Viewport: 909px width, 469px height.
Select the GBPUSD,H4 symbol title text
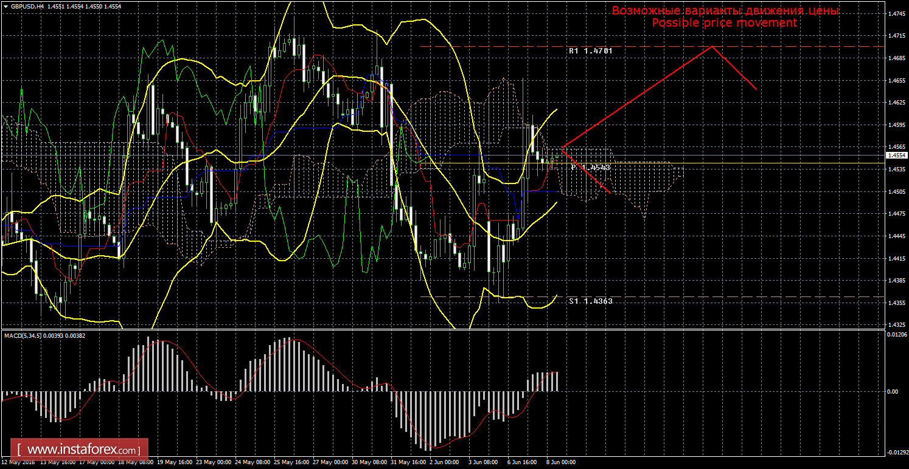pyautogui.click(x=27, y=5)
